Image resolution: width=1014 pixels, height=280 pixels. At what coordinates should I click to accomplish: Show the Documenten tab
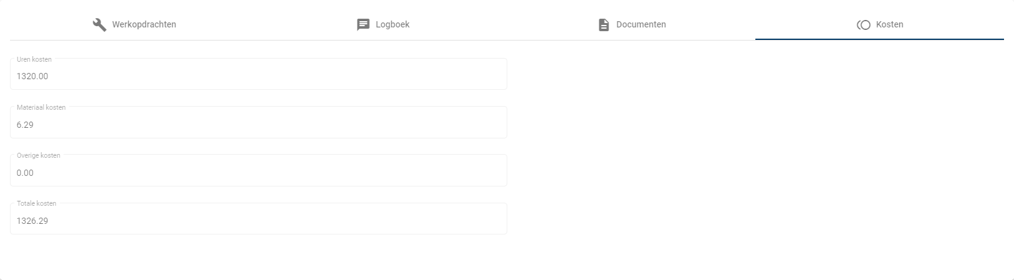(641, 25)
